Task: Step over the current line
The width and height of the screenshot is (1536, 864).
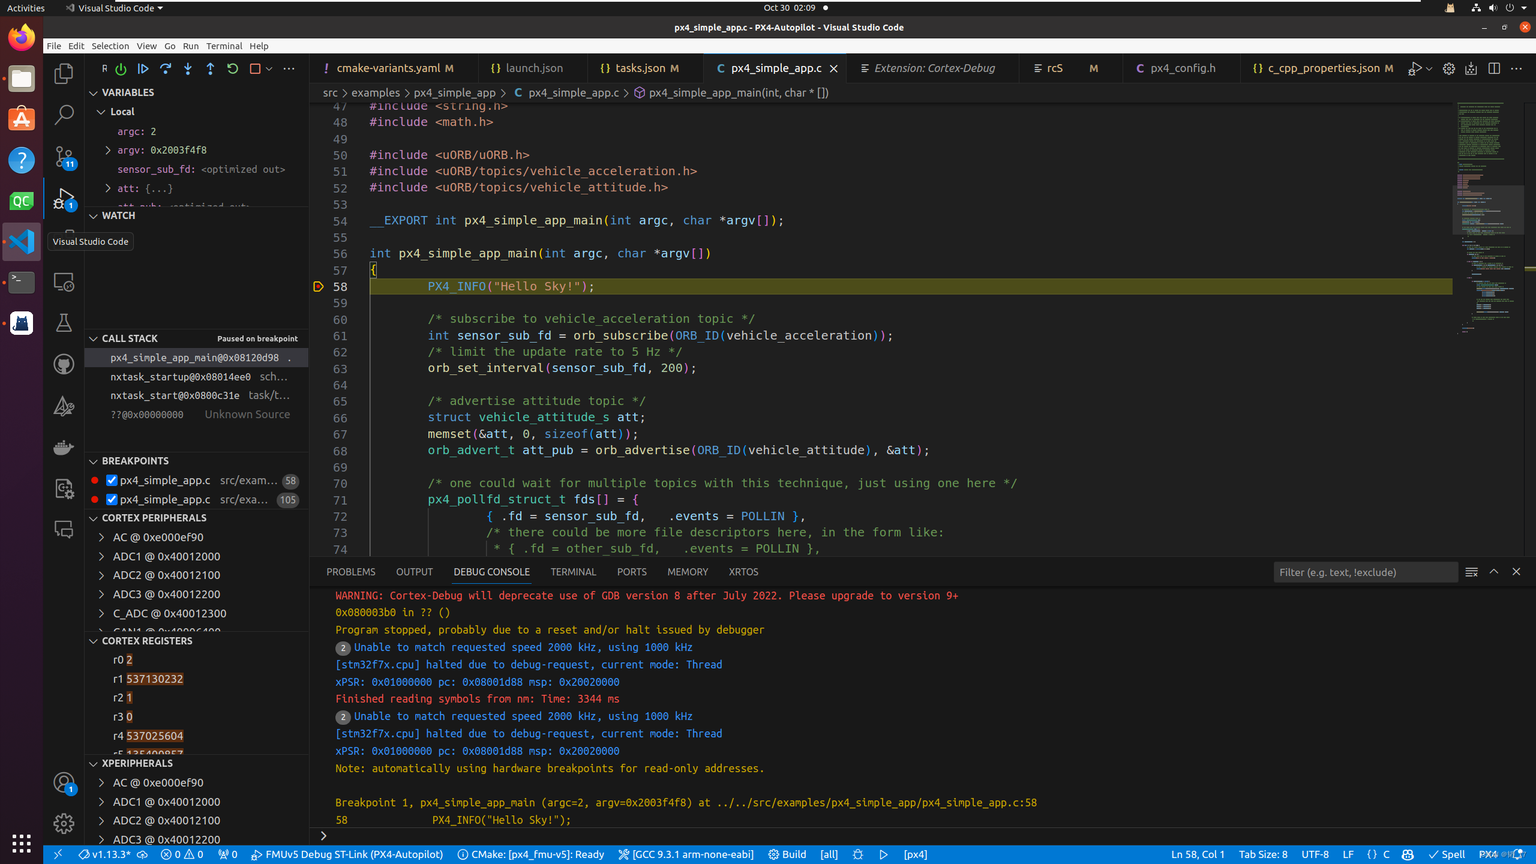Action: coord(166,69)
